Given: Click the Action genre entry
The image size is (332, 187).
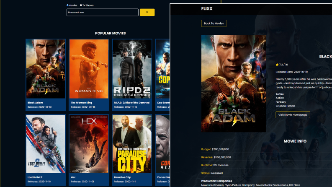Looking at the screenshot, I should pos(280,98).
